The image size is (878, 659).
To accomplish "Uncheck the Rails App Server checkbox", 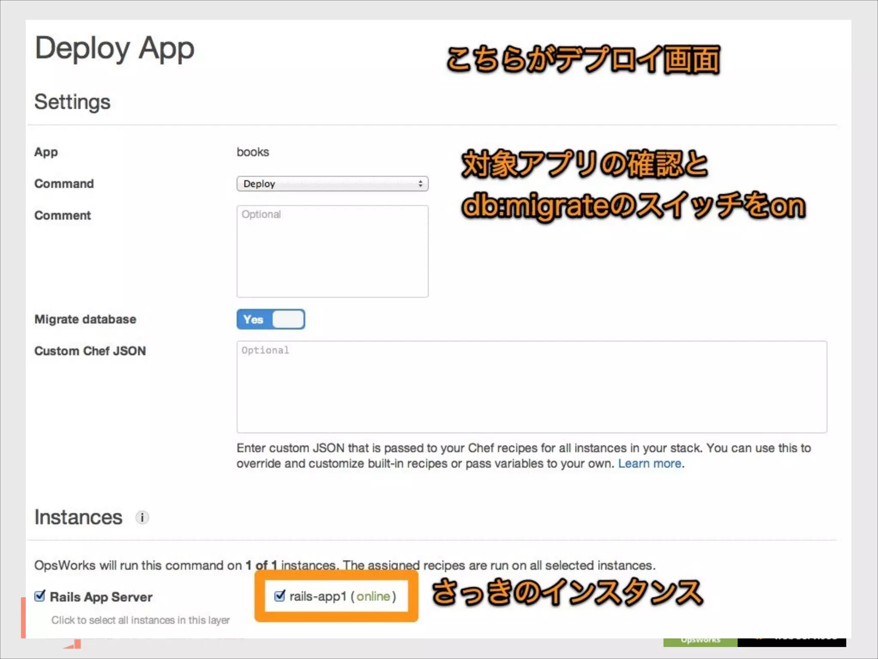I will pos(40,596).
